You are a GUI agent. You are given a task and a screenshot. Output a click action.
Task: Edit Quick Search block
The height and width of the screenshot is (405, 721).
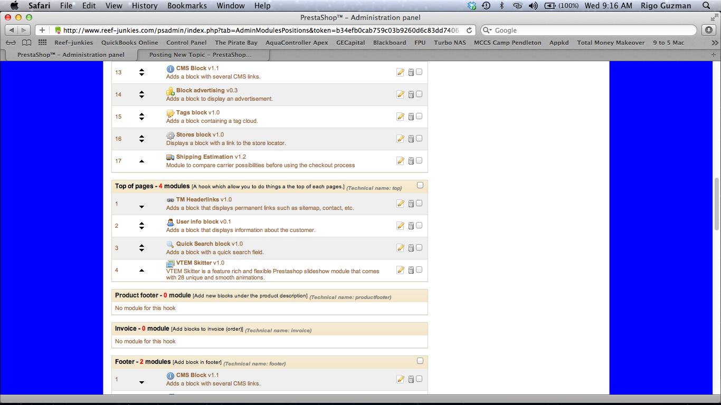pyautogui.click(x=401, y=248)
